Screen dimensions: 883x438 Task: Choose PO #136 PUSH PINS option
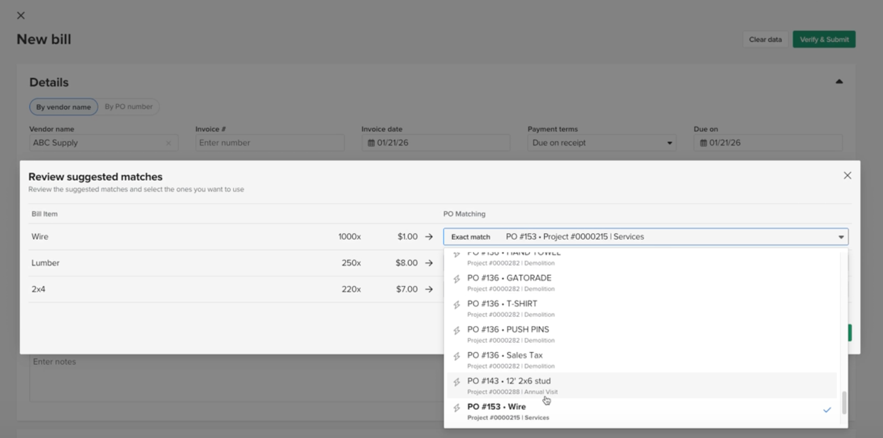click(508, 333)
